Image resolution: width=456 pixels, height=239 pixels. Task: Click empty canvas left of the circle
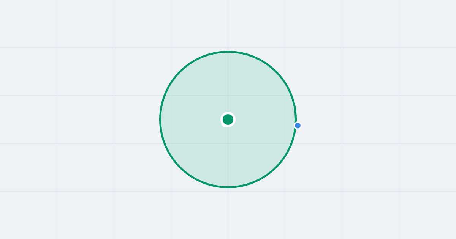tap(80, 119)
